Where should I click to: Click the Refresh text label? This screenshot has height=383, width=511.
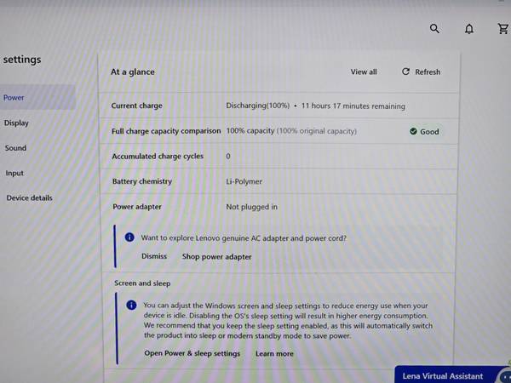point(428,72)
